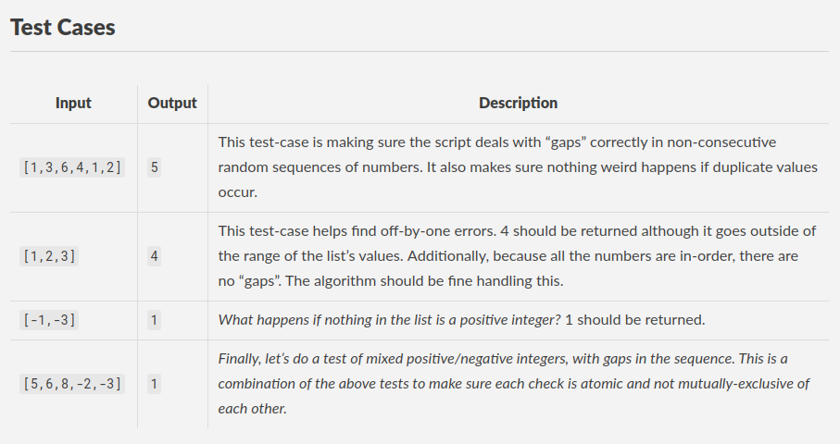Click the italic text about no positive integer
Screen dimensions: 840x444
[x=461, y=320]
